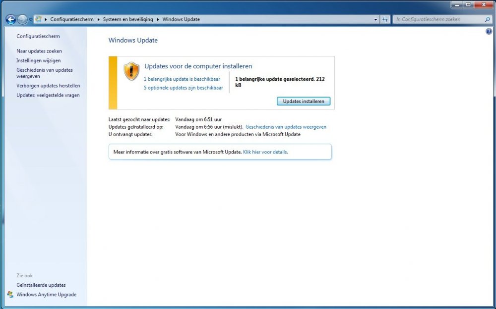Click 'Updates voor de computer installeren' heading
This screenshot has width=496, height=309.
(198, 66)
